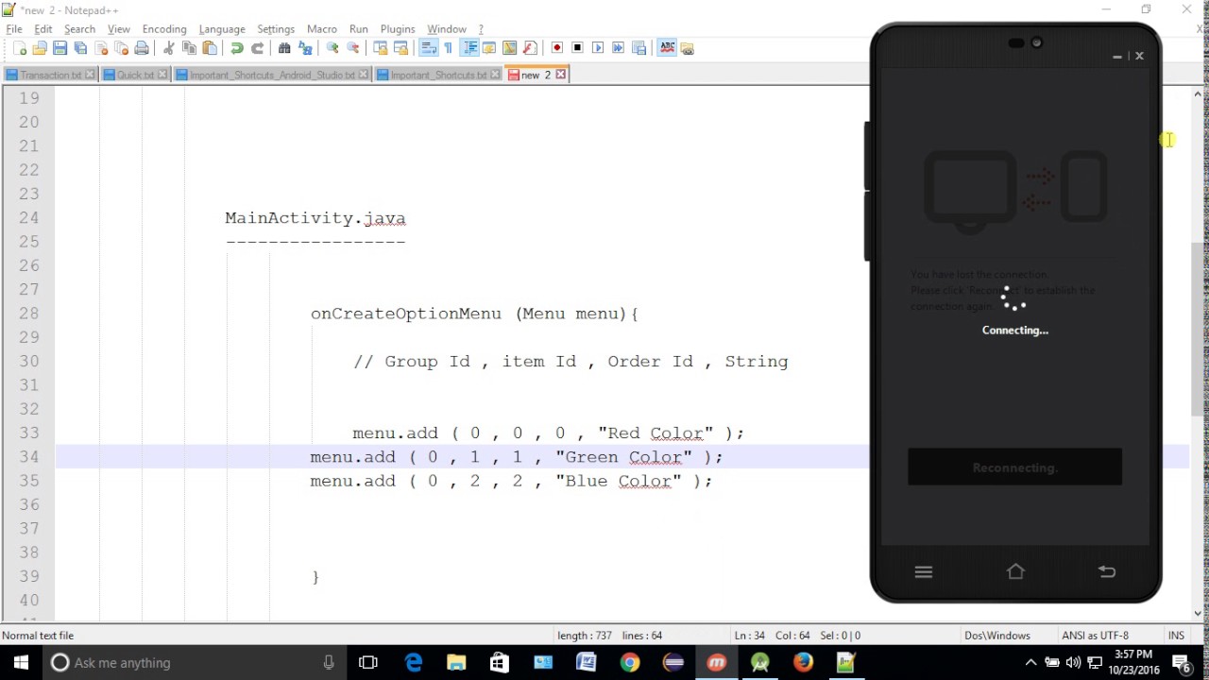
Task: Zoom out using the toolbar magnifier minus
Action: click(x=353, y=48)
